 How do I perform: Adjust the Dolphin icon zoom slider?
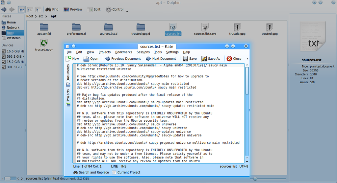pos(255,178)
